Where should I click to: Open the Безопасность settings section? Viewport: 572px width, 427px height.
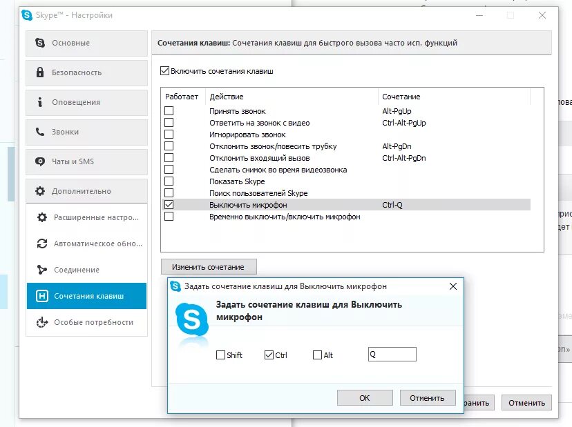point(86,72)
